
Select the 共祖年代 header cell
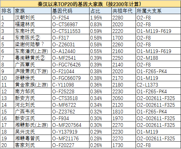(123, 11)
